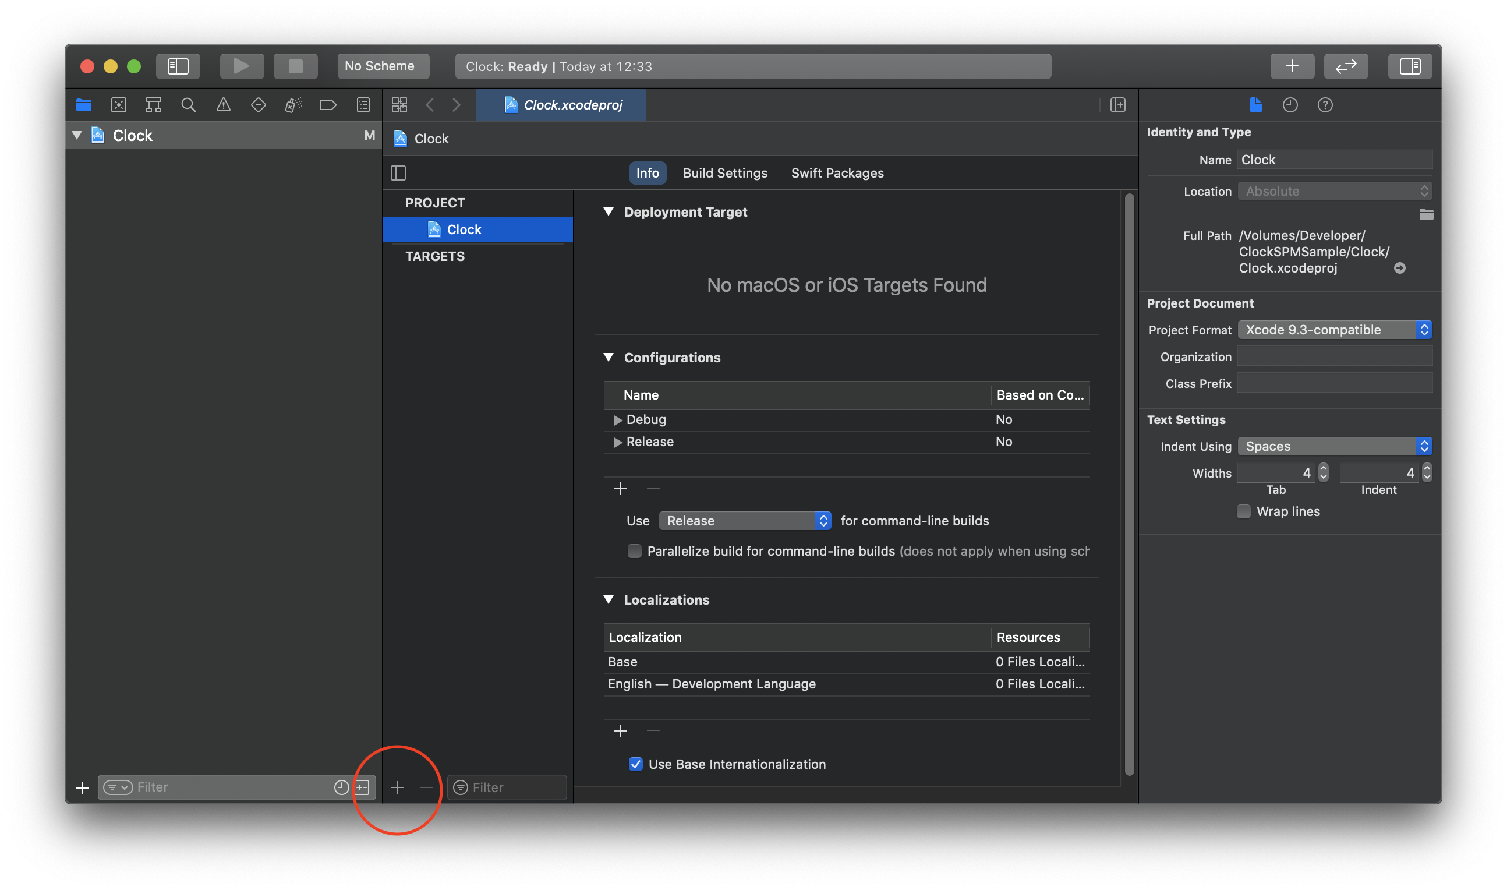Uncheck Use Base Internationalization
This screenshot has width=1507, height=890.
click(x=635, y=764)
